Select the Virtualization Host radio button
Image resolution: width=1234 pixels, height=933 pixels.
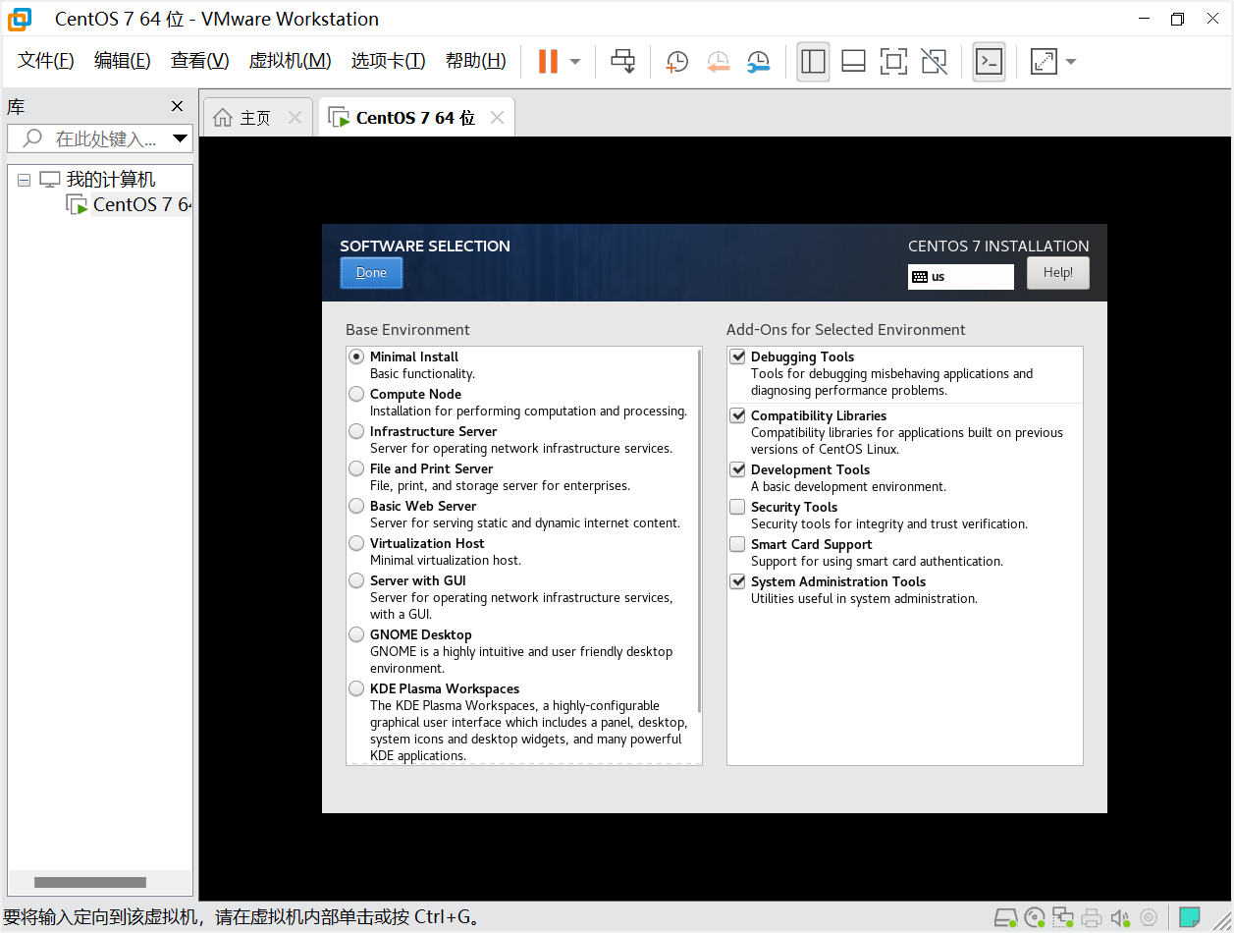356,543
